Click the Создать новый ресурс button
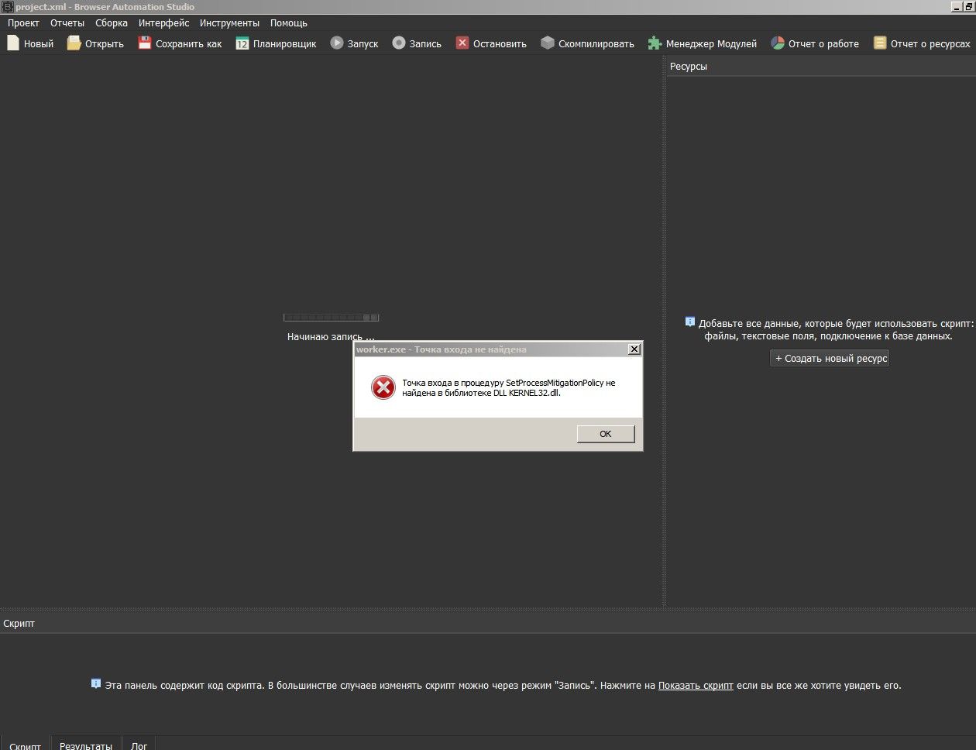The width and height of the screenshot is (976, 750). [830, 359]
